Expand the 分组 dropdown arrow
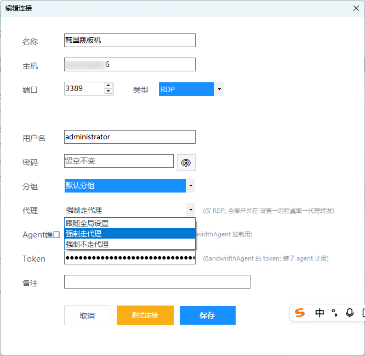 pyautogui.click(x=191, y=186)
